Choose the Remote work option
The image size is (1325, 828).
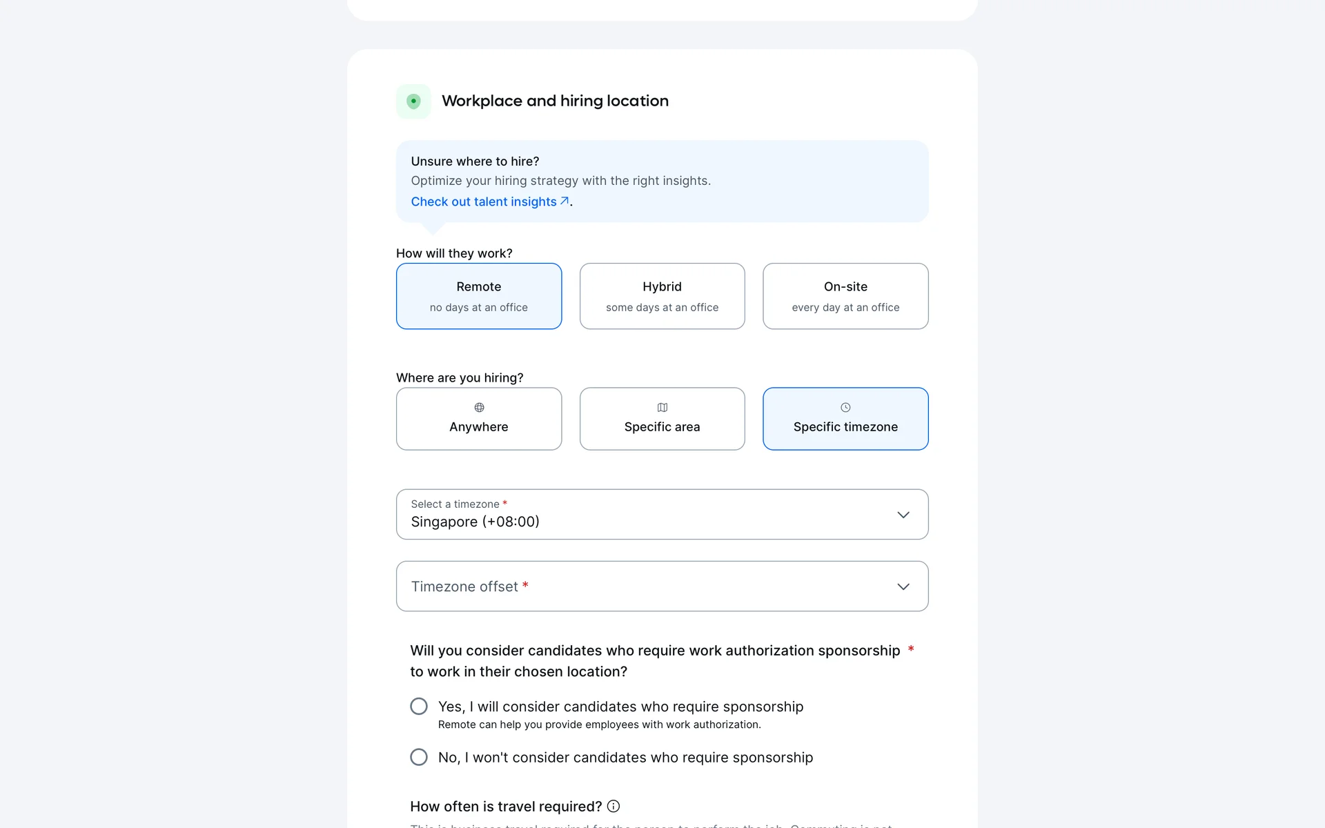click(x=479, y=296)
